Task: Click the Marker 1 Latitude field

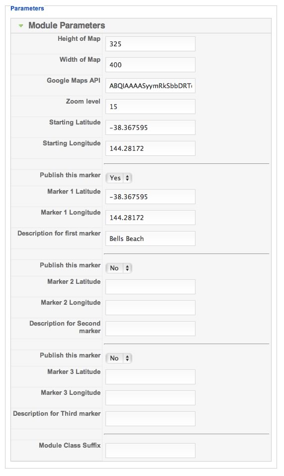Action: click(x=150, y=197)
